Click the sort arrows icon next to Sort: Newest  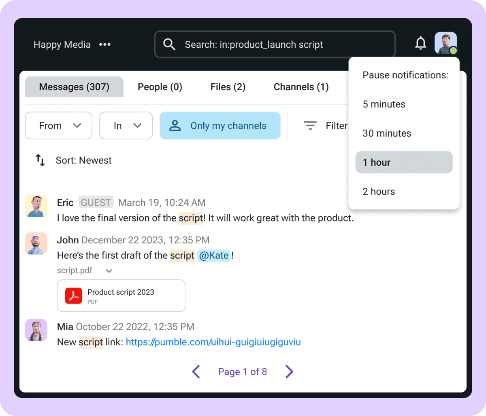pos(40,160)
